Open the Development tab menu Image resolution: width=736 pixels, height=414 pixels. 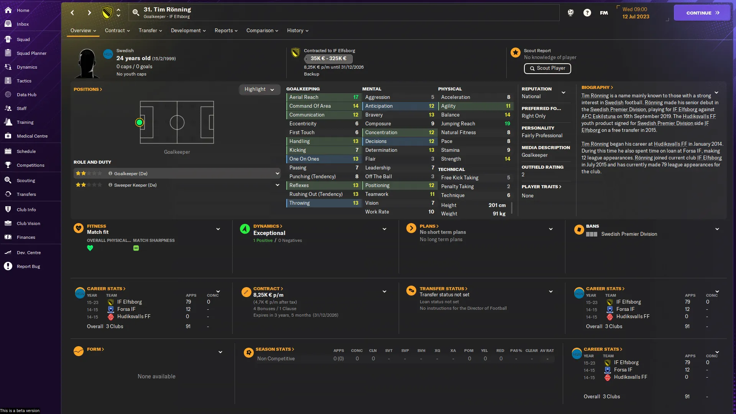(188, 31)
